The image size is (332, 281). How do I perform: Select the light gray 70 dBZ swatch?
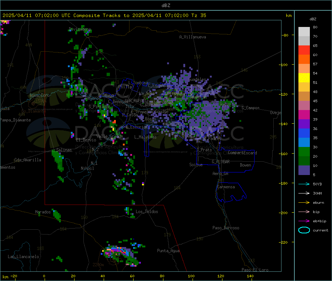pyautogui.click(x=304, y=32)
